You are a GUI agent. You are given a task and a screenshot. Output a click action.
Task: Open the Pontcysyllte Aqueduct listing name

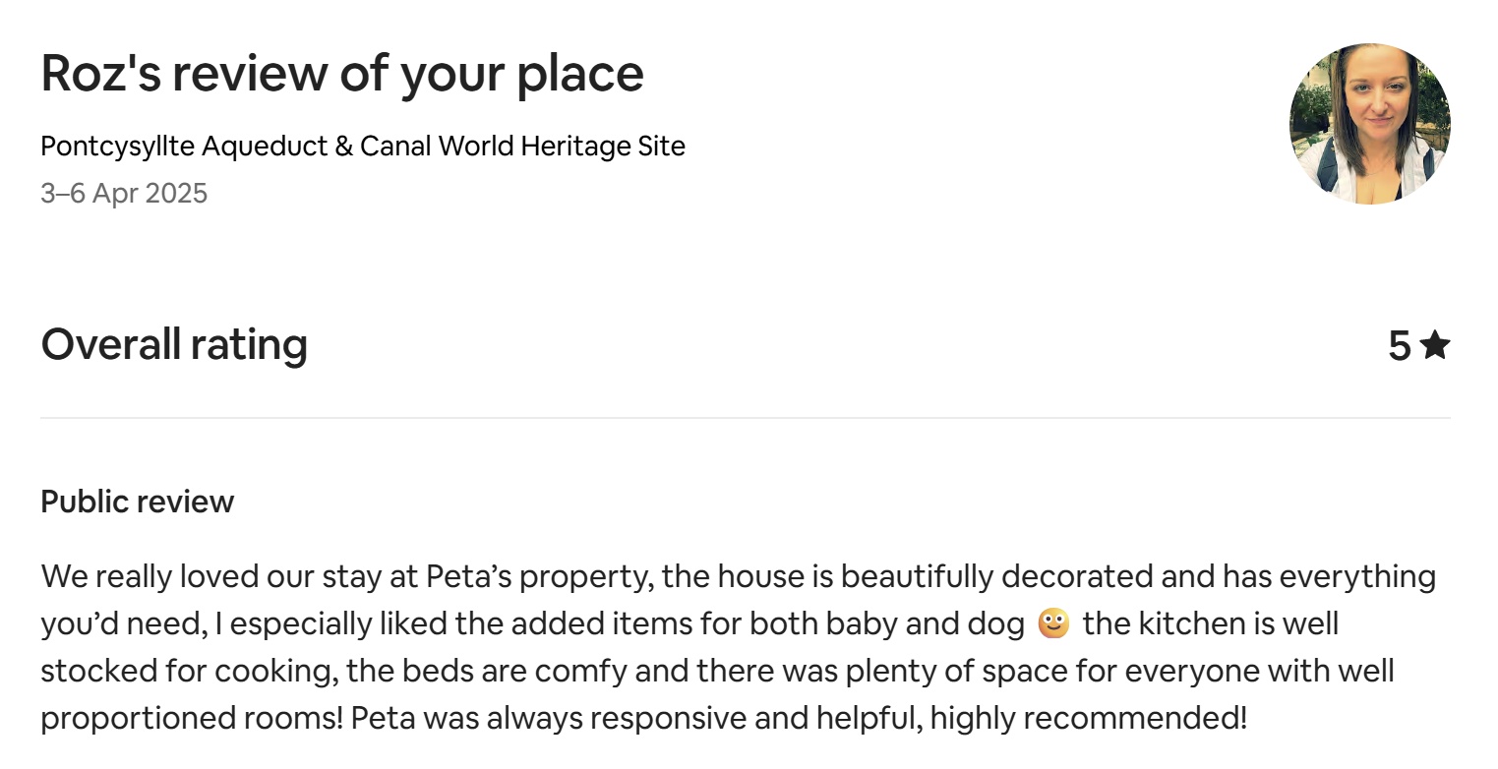click(362, 147)
